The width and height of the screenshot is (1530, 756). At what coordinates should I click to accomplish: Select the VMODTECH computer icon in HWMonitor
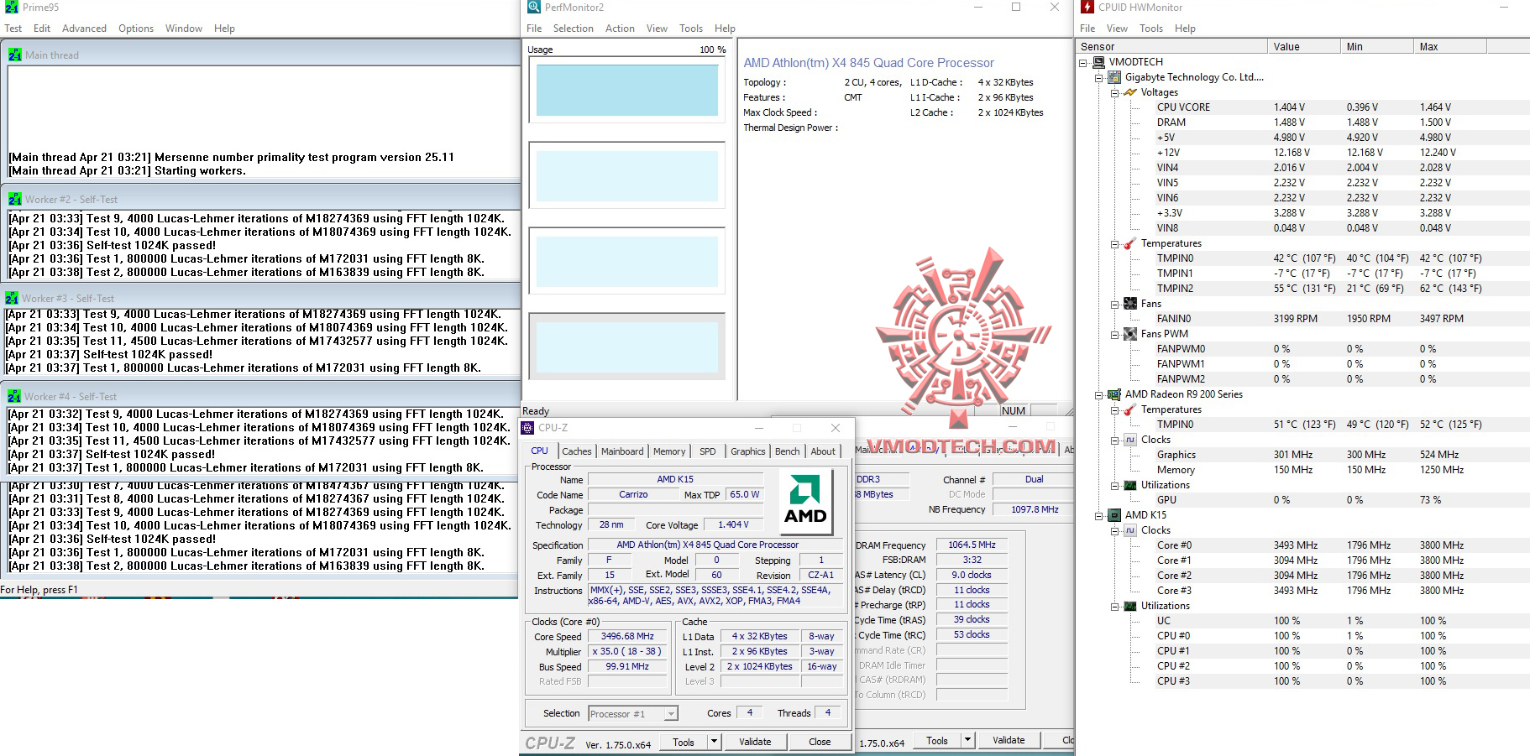pyautogui.click(x=1098, y=62)
